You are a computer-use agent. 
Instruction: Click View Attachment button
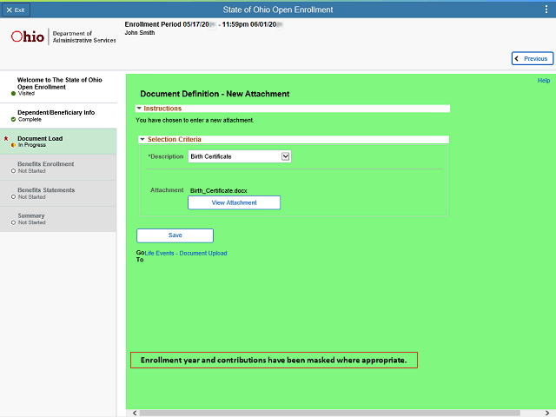[234, 202]
